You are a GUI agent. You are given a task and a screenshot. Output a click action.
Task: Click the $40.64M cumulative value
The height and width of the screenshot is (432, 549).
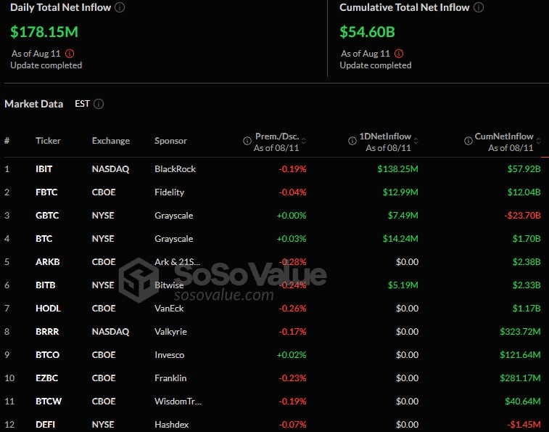tap(522, 401)
